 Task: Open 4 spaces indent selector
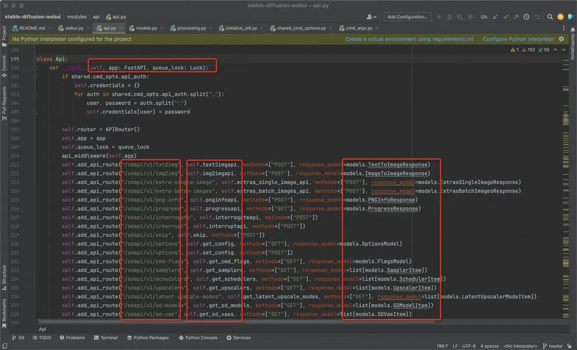tap(490, 346)
